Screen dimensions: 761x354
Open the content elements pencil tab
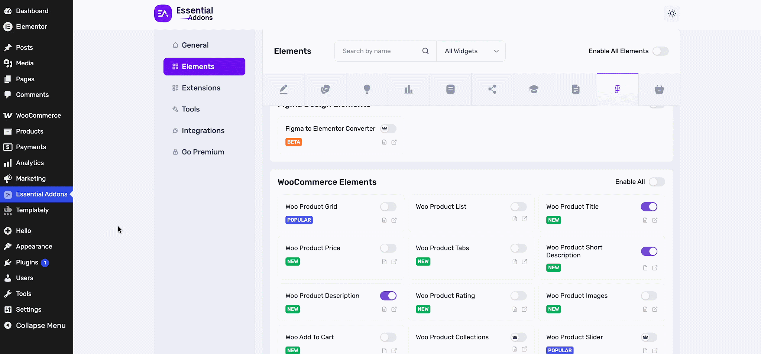click(x=284, y=89)
